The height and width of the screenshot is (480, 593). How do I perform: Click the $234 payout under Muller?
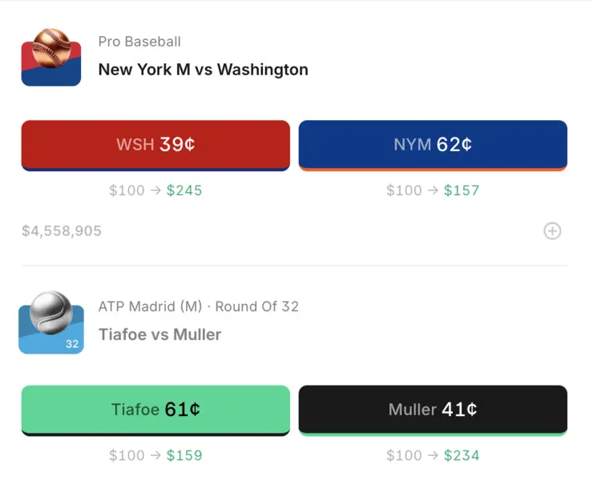point(461,455)
